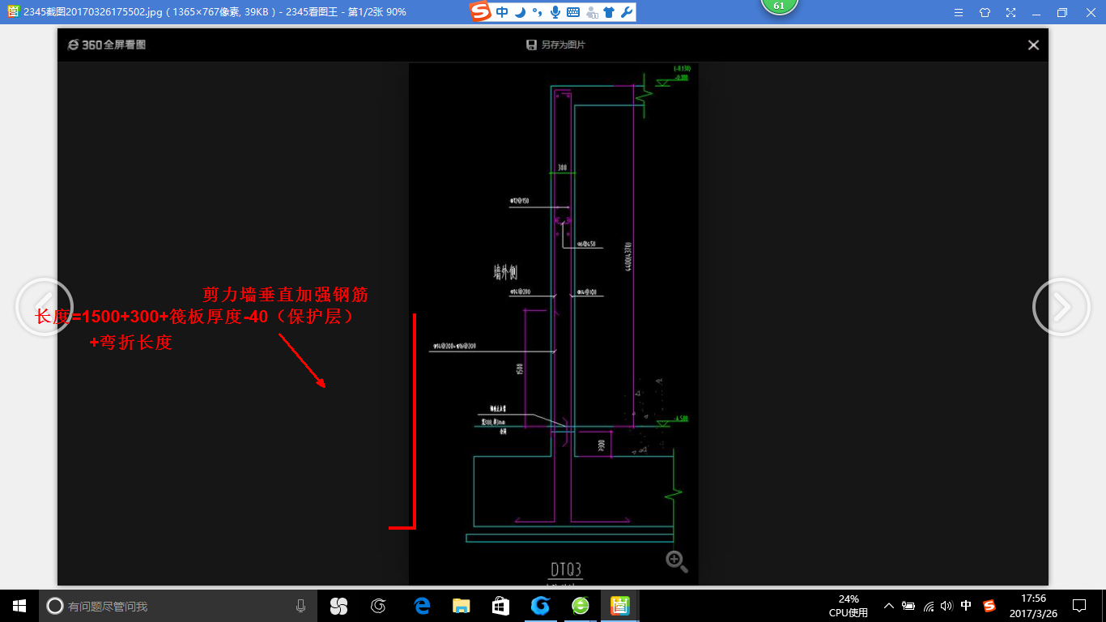Image resolution: width=1106 pixels, height=622 pixels.
Task: Open the swirl browser icon in taskbar
Action: 378,606
